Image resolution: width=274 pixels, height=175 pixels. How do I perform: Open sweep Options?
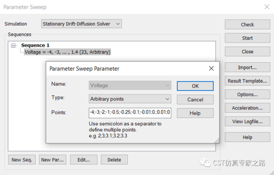(248, 95)
